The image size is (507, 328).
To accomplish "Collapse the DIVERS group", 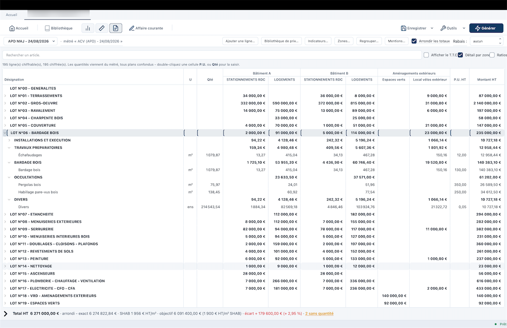I will [x=9, y=200].
